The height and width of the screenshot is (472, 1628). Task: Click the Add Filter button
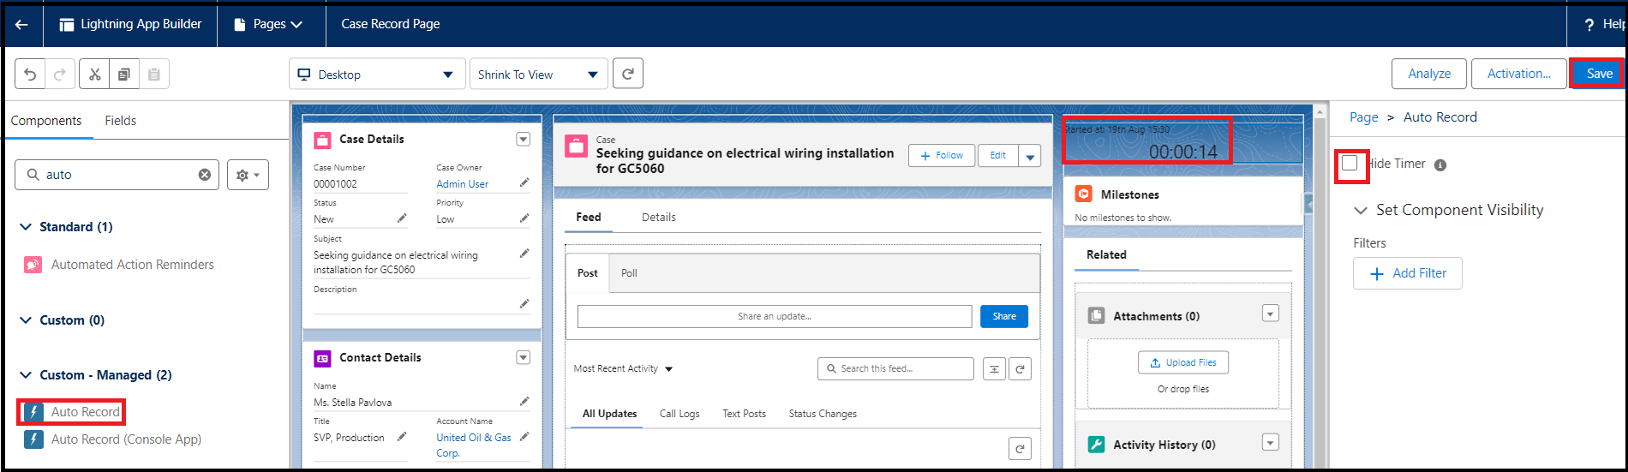[1408, 273]
